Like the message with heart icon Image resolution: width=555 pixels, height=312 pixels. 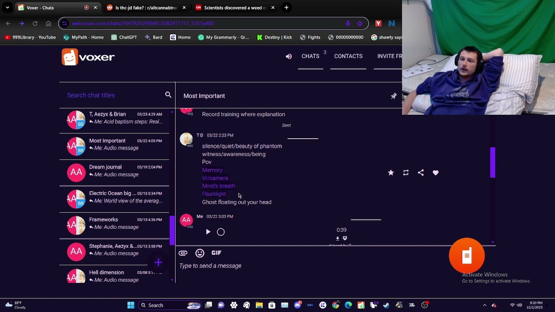(x=436, y=172)
